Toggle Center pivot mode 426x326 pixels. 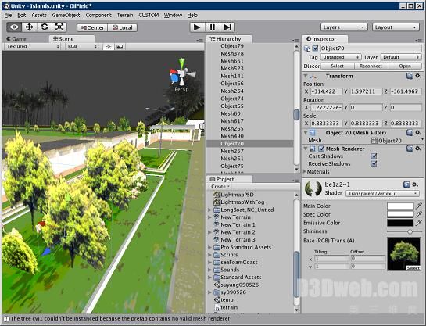(x=92, y=27)
